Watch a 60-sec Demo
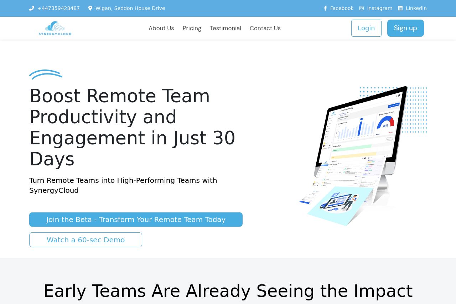456x304 pixels. click(x=85, y=240)
